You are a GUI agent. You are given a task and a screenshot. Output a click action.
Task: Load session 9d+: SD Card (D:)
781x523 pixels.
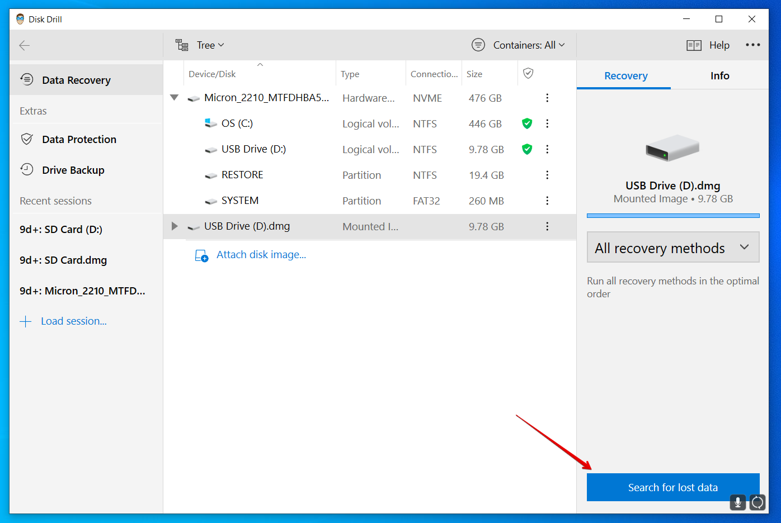(x=61, y=229)
